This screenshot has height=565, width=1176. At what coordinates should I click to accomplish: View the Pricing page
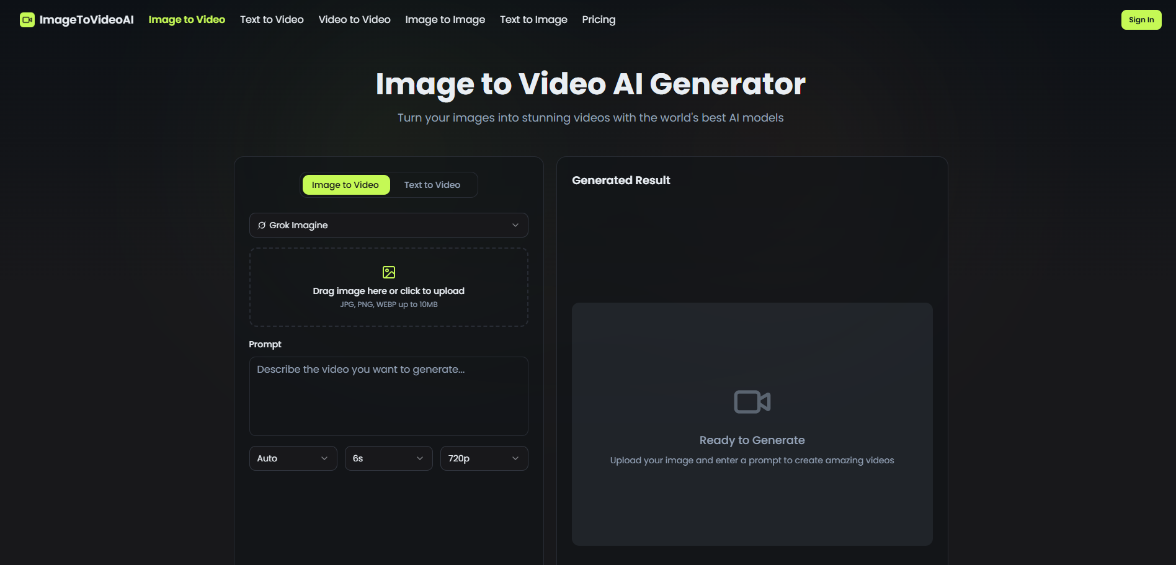click(x=598, y=19)
